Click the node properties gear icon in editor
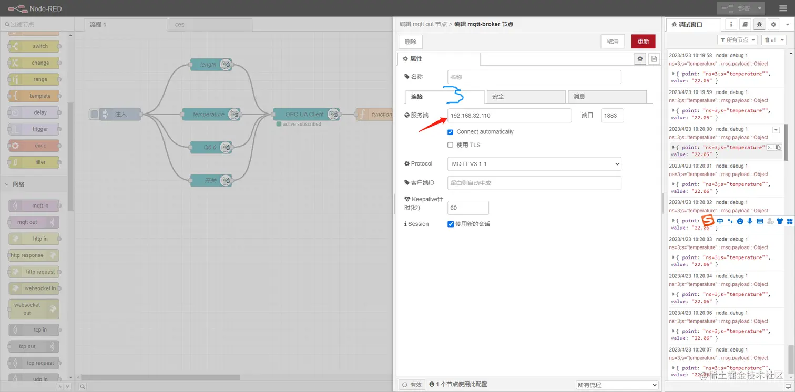This screenshot has width=795, height=392. point(640,59)
